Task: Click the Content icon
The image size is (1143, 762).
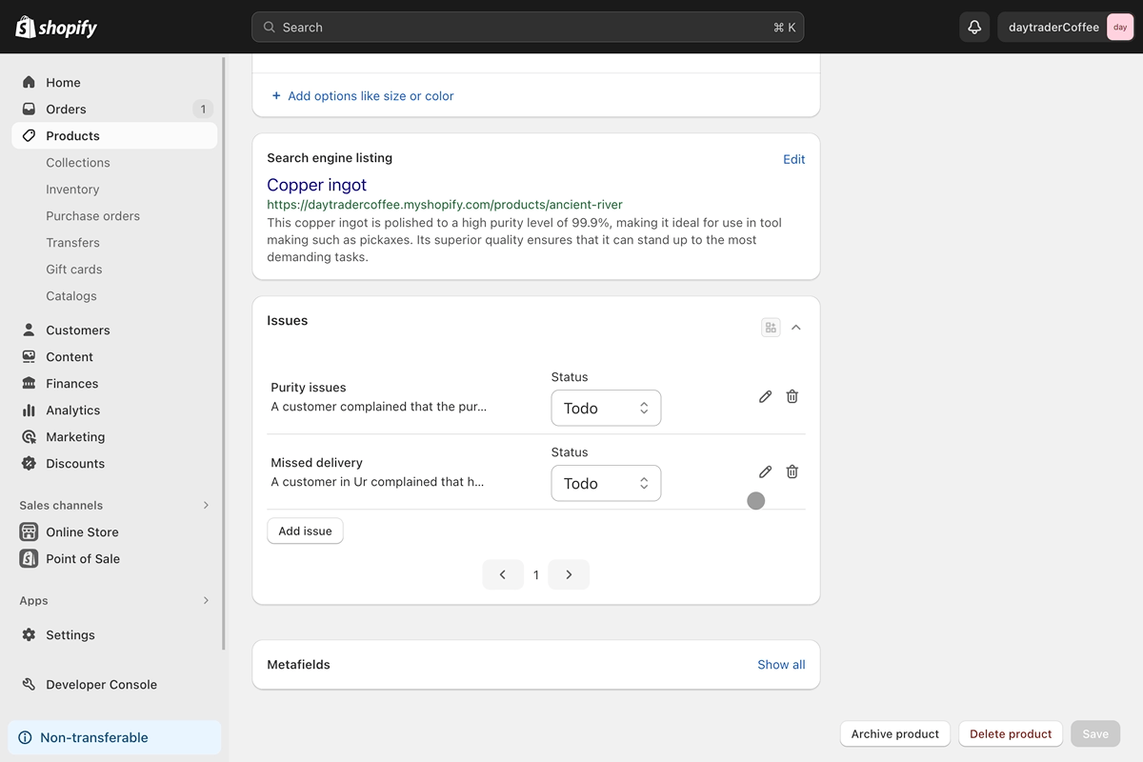Action: [29, 357]
